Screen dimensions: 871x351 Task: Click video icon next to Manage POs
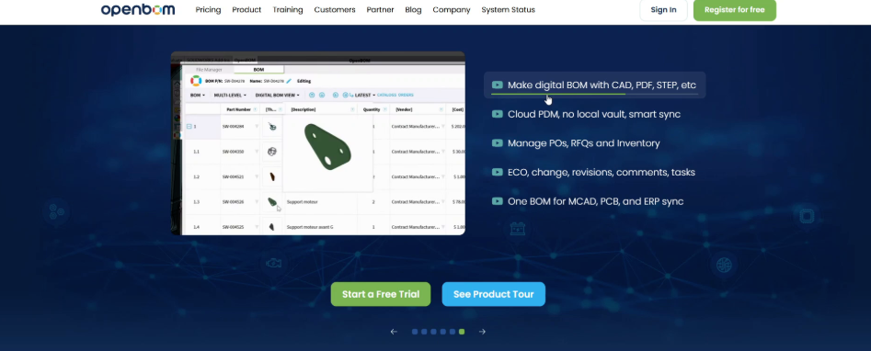498,142
